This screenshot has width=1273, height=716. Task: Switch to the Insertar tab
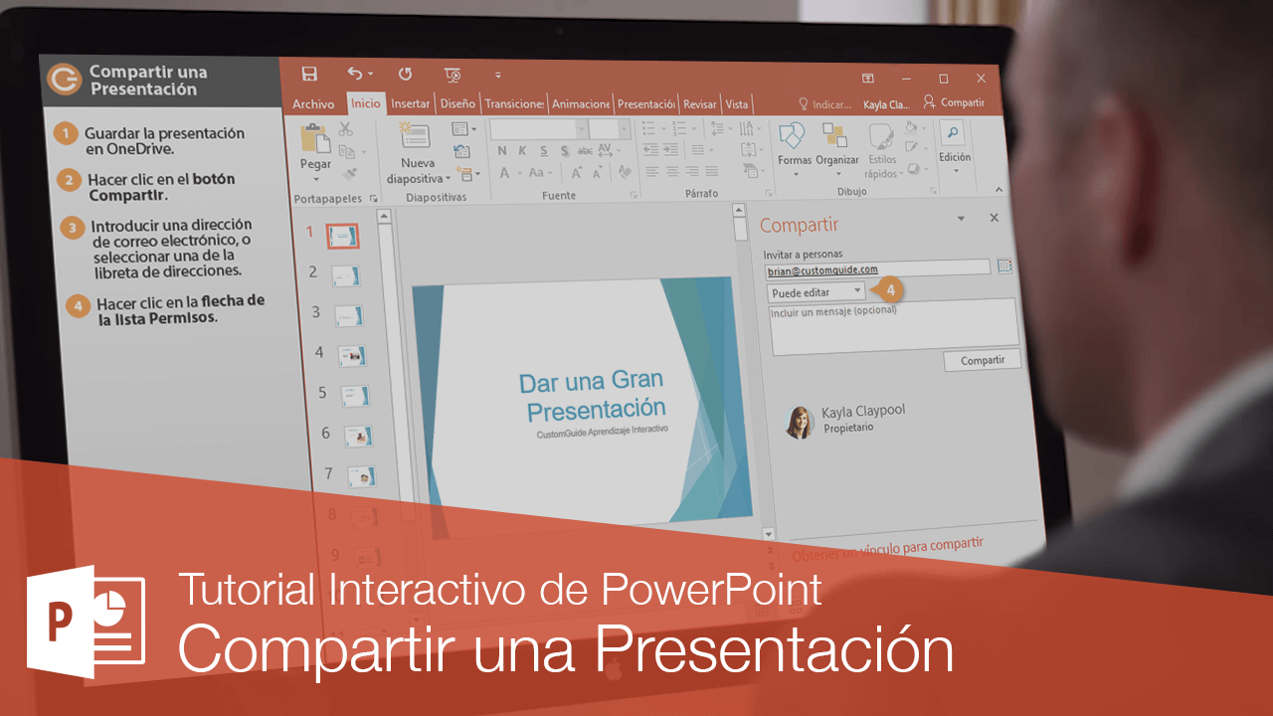tap(410, 103)
